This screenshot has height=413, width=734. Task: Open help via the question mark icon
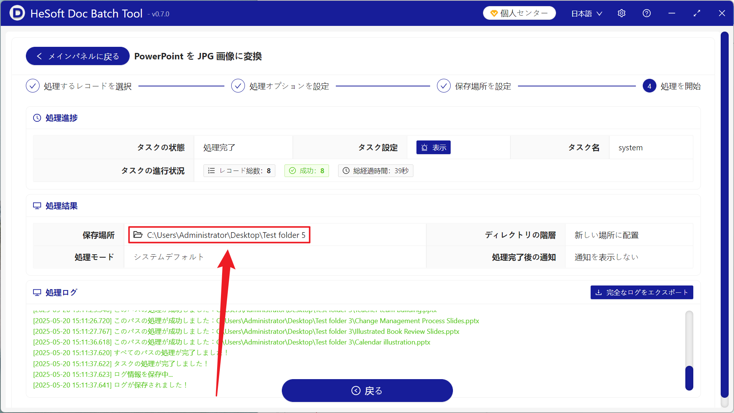click(x=647, y=13)
